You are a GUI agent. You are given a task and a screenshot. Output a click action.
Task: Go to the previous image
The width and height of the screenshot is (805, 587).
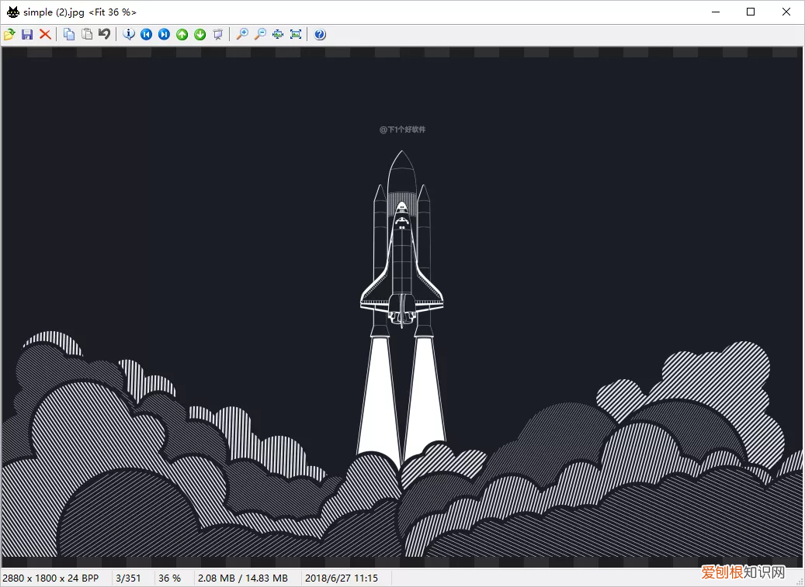pos(146,34)
